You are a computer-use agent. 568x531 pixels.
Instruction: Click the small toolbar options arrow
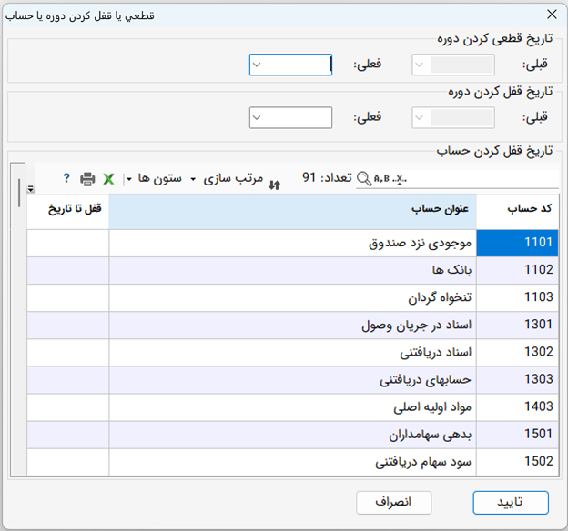coord(31,189)
